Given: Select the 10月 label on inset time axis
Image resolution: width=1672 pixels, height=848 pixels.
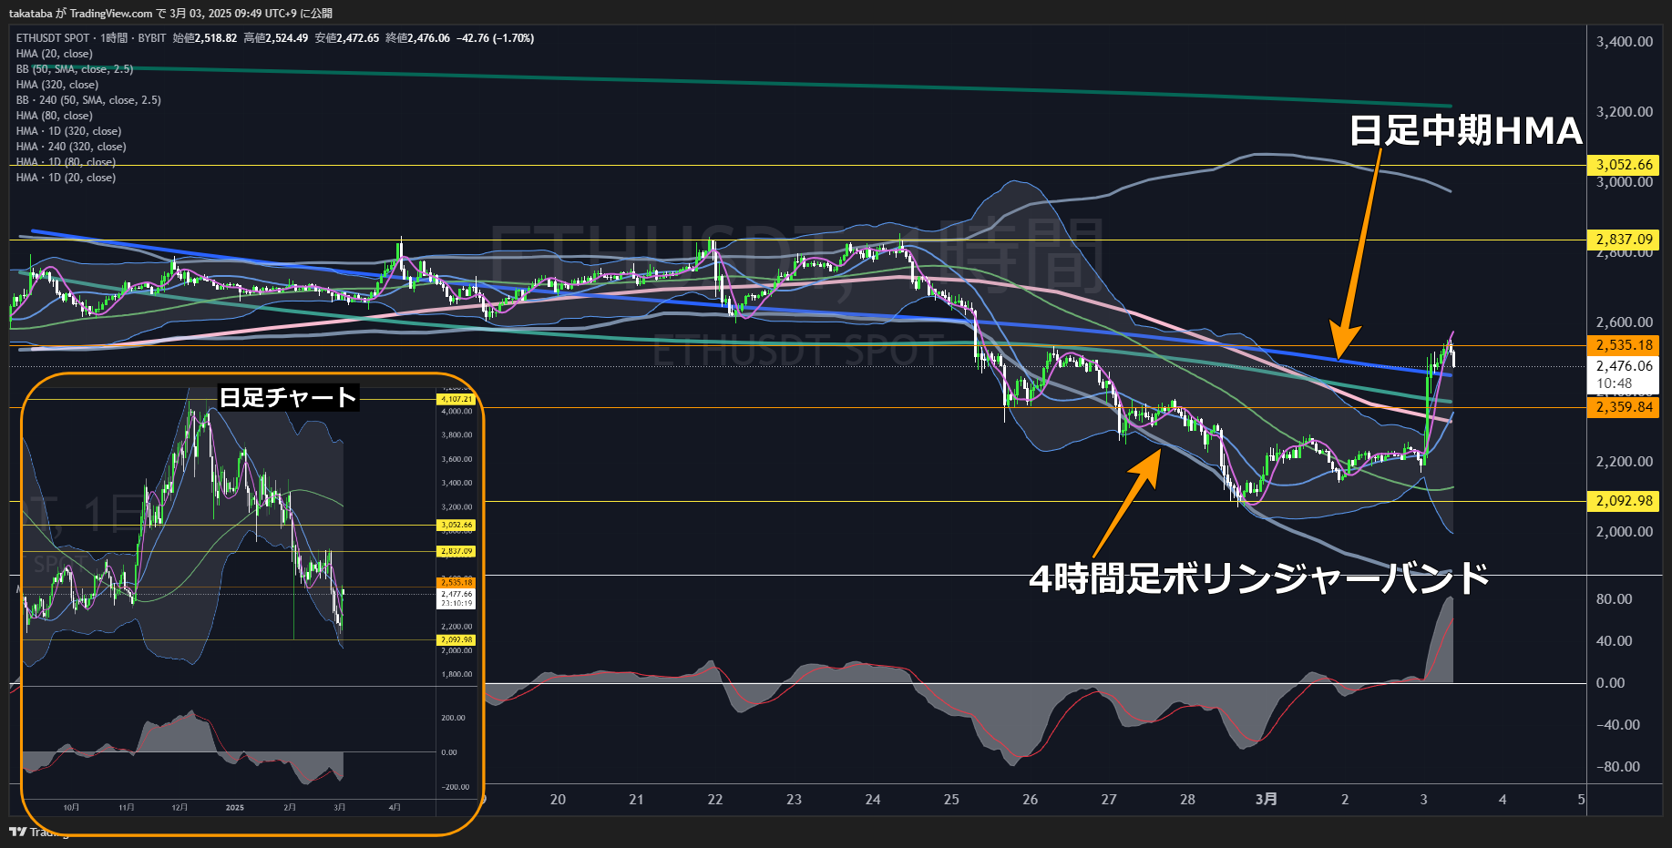Looking at the screenshot, I should pyautogui.click(x=71, y=808).
